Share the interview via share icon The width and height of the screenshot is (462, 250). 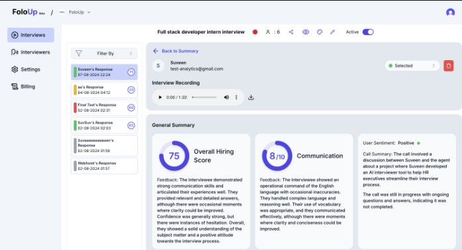point(291,32)
